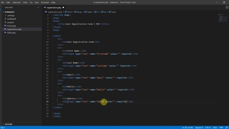This screenshot has width=229, height=129.
Task: Open the Terminal menu
Action: click(45, 3)
